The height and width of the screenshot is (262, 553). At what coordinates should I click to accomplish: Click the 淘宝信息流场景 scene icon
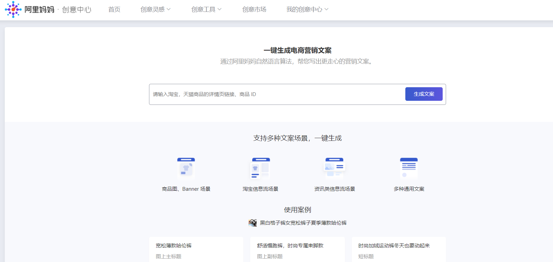coord(260,168)
